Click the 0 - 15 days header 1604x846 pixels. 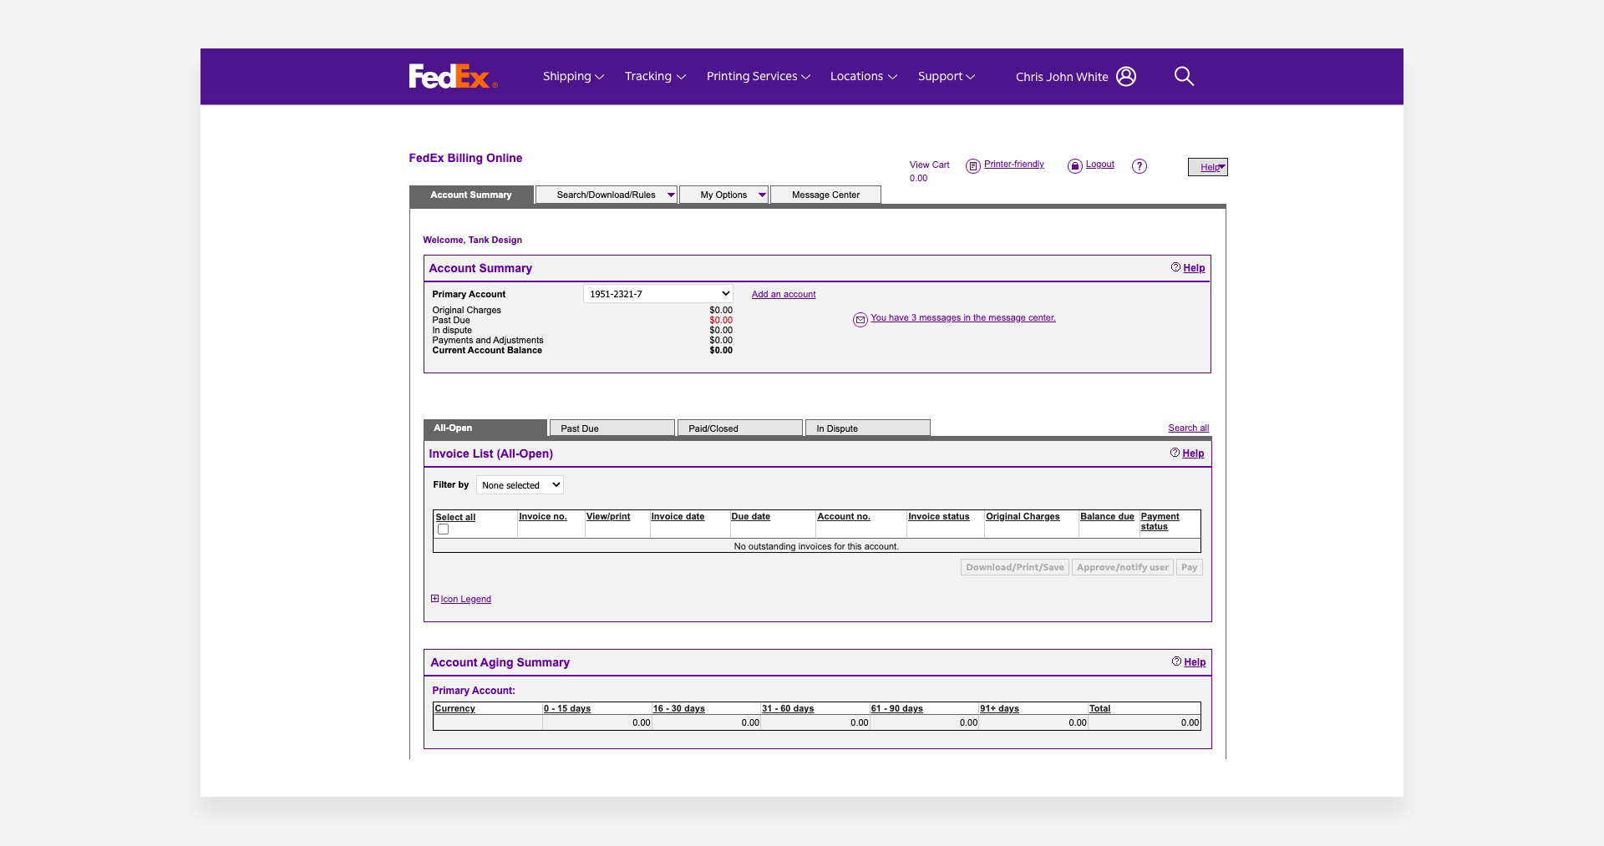click(x=567, y=708)
